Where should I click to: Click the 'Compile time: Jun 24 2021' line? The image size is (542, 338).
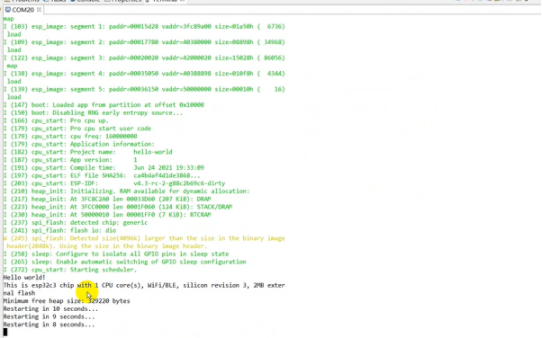coord(104,167)
